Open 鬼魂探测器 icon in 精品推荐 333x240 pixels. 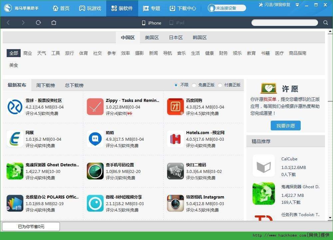point(263,194)
